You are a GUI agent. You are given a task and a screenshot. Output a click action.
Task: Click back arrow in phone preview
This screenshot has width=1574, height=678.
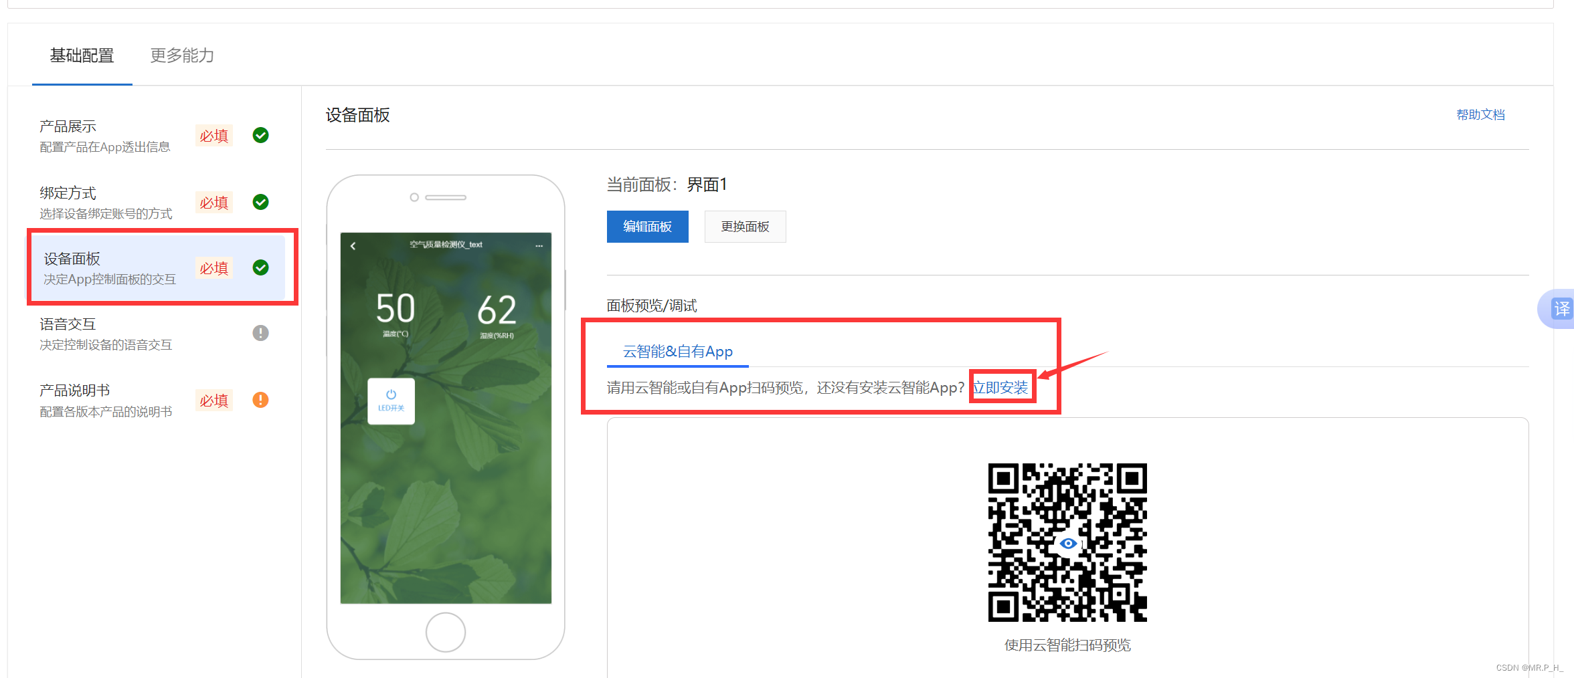pyautogui.click(x=353, y=246)
